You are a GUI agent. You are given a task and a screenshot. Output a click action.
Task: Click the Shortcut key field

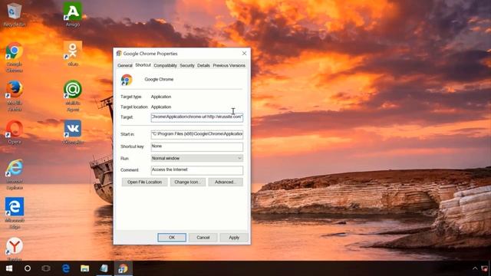[x=197, y=146]
